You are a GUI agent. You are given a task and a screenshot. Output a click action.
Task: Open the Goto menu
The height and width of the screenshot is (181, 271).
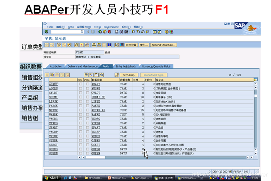click(71, 27)
